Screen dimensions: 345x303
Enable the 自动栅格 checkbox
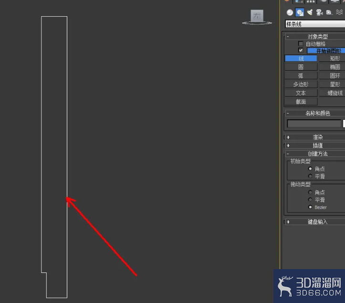(x=301, y=43)
